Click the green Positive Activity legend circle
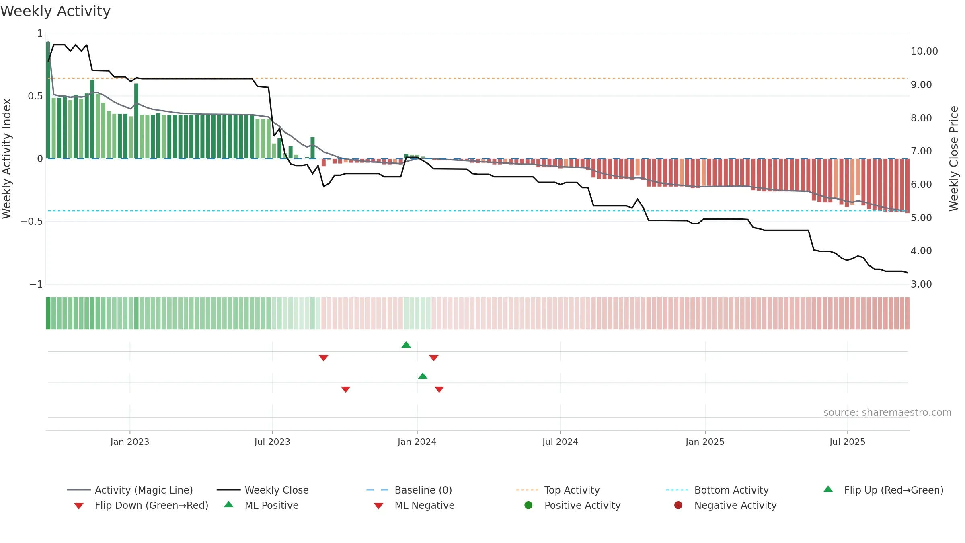Image resolution: width=965 pixels, height=543 pixels. tap(529, 505)
